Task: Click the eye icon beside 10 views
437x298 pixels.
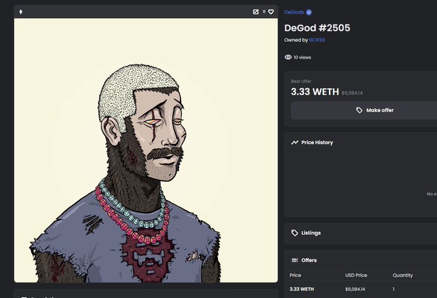Action: pyautogui.click(x=288, y=57)
